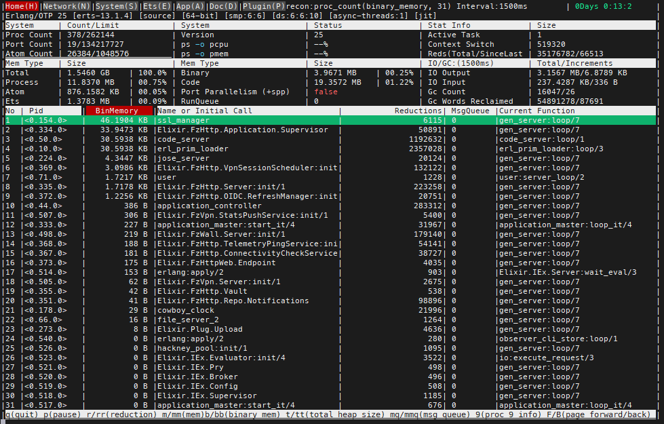
Task: Click the Pid column header
Action: (x=35, y=110)
